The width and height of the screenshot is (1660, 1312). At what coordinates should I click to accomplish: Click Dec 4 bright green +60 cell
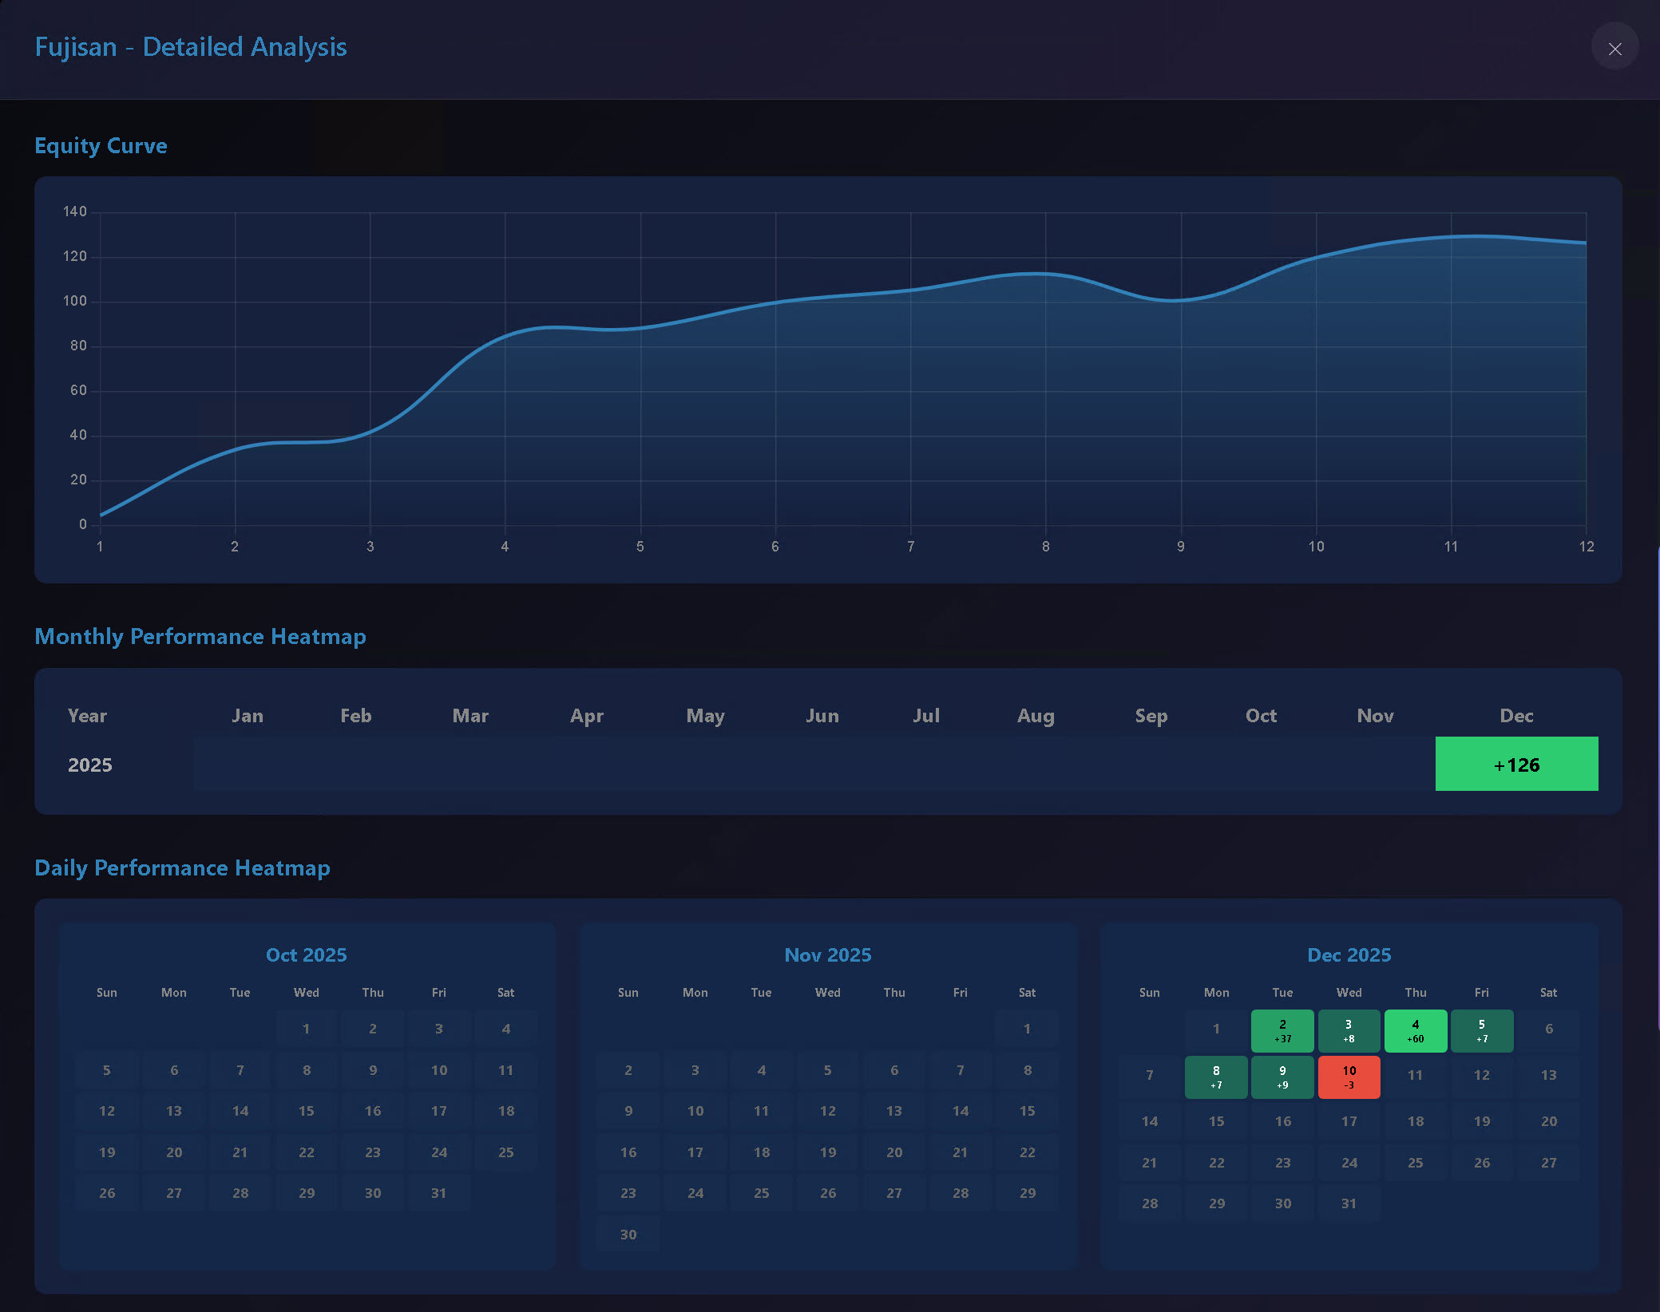[x=1415, y=1030]
